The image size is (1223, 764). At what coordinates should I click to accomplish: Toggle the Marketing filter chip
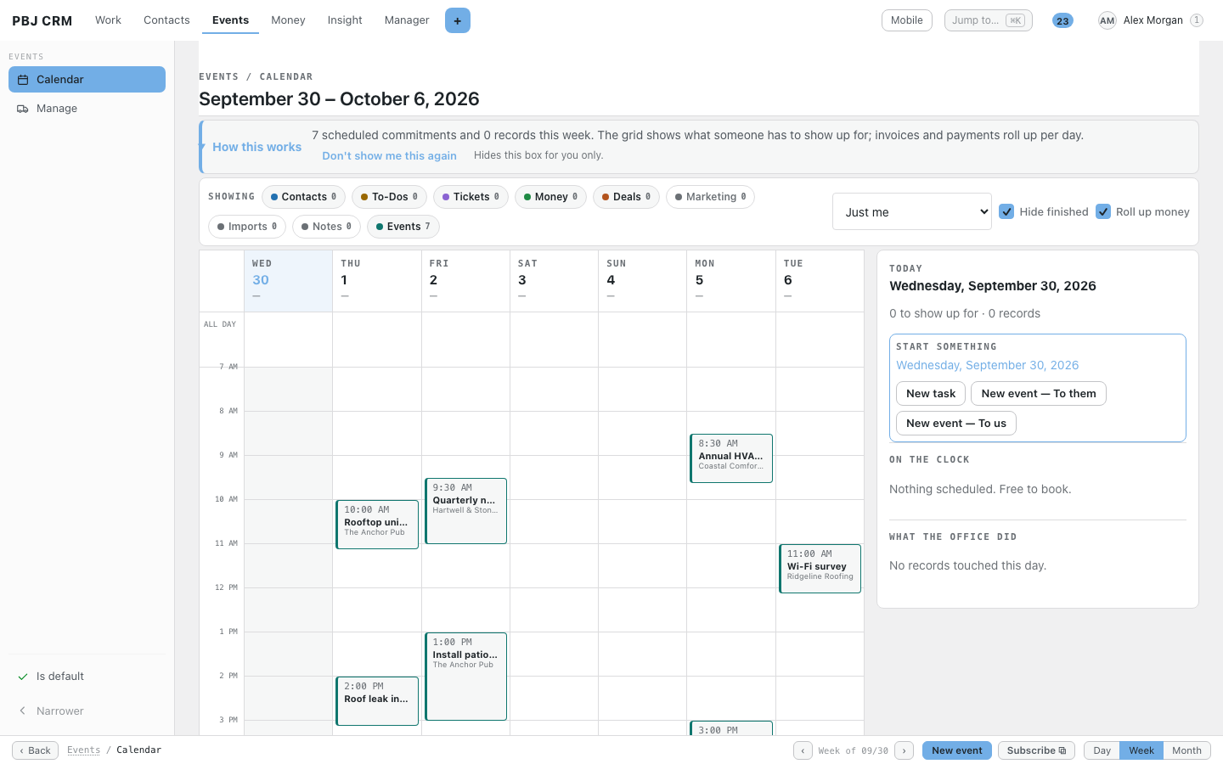[x=710, y=197]
